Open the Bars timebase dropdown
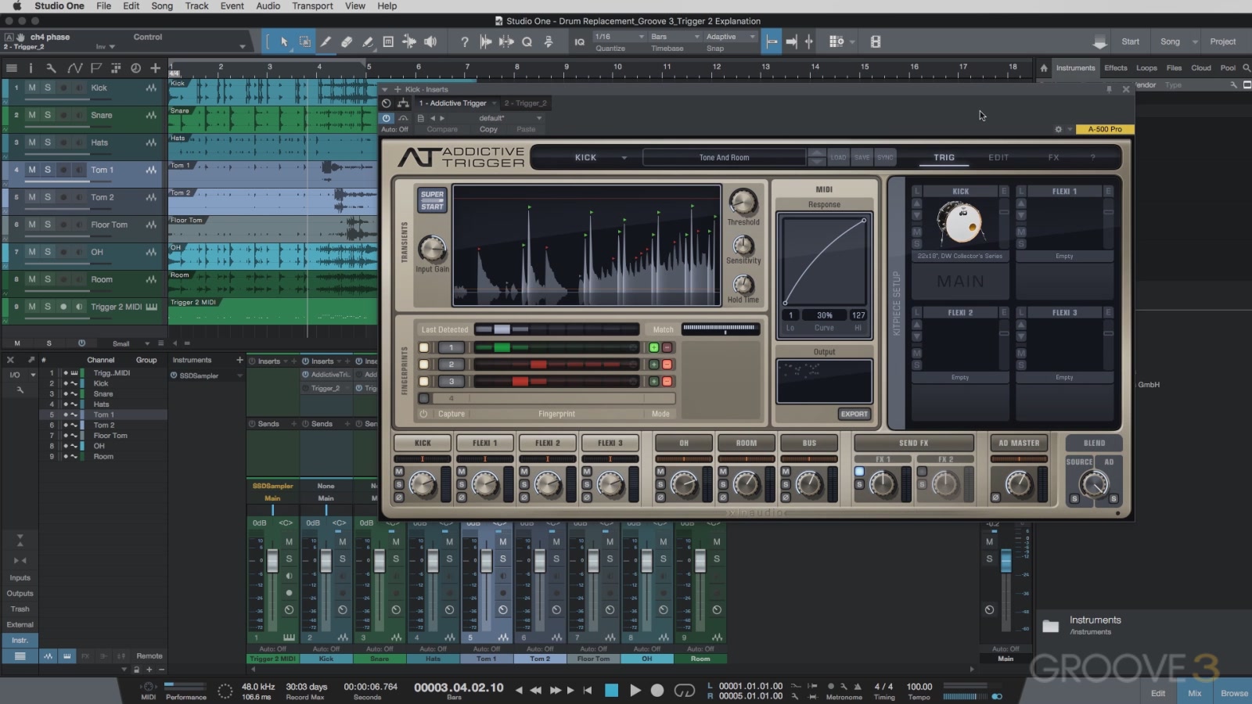Screen dimensions: 1252x704 coord(675,37)
